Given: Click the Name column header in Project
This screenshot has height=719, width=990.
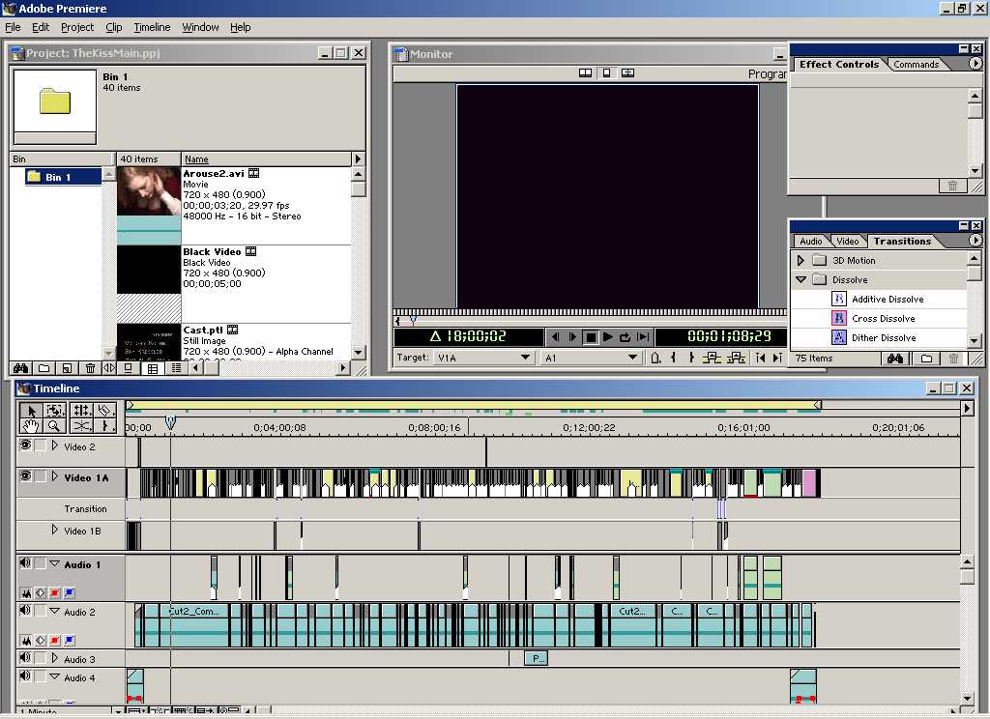Looking at the screenshot, I should coord(196,159).
